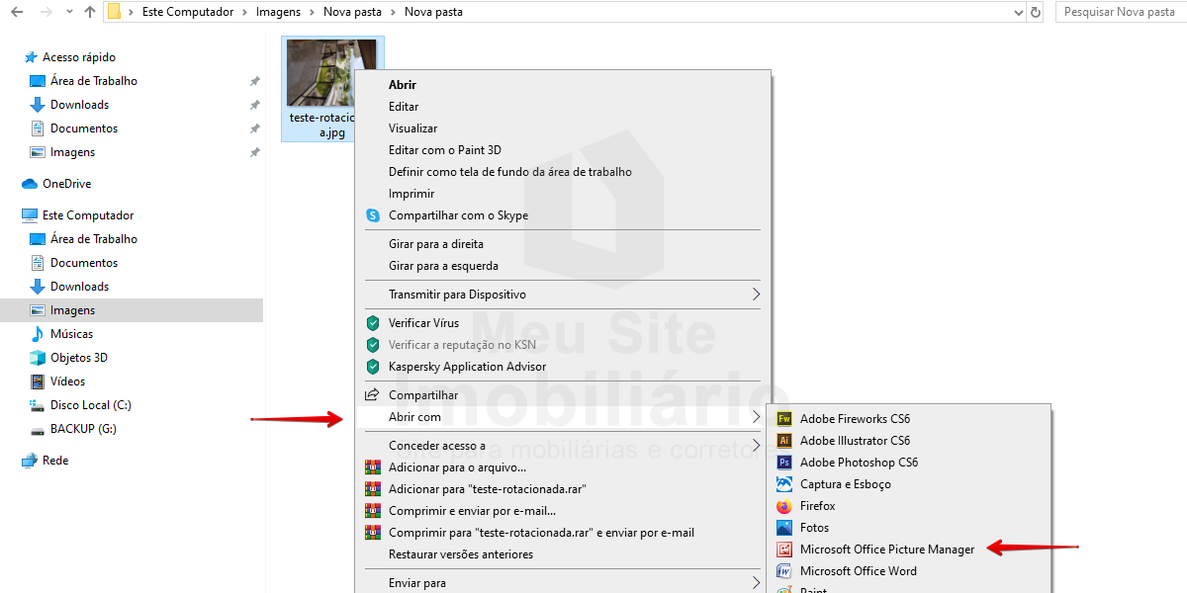This screenshot has height=593, width=1187.
Task: Choose Microsoft Office Picture Manager
Action: [886, 550]
